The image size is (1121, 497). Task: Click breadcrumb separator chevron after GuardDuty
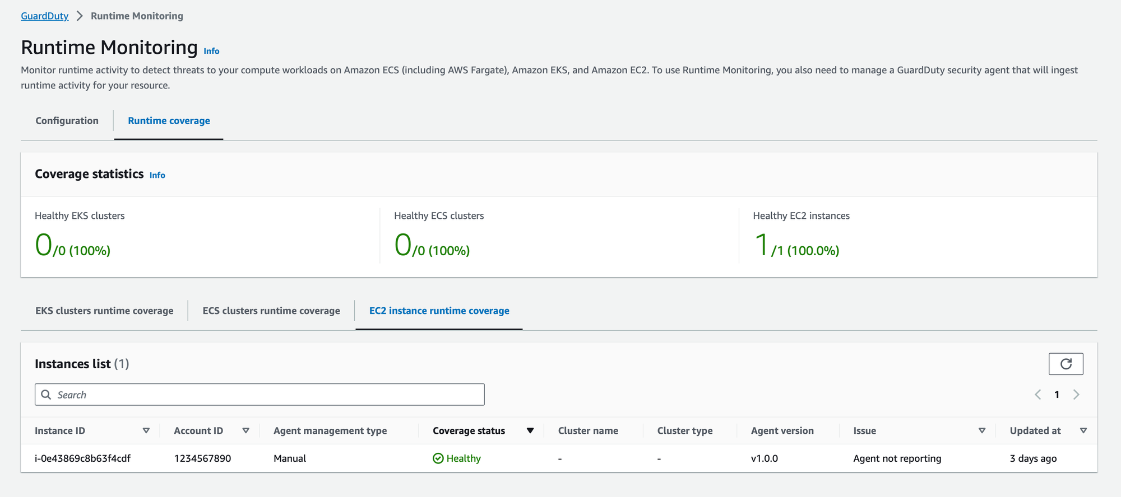pyautogui.click(x=80, y=16)
